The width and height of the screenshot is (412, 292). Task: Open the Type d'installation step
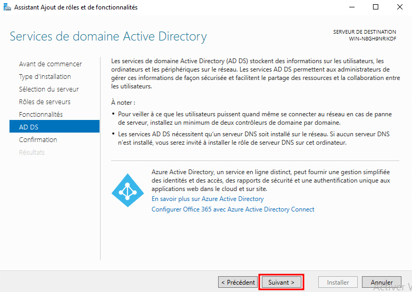45,76
